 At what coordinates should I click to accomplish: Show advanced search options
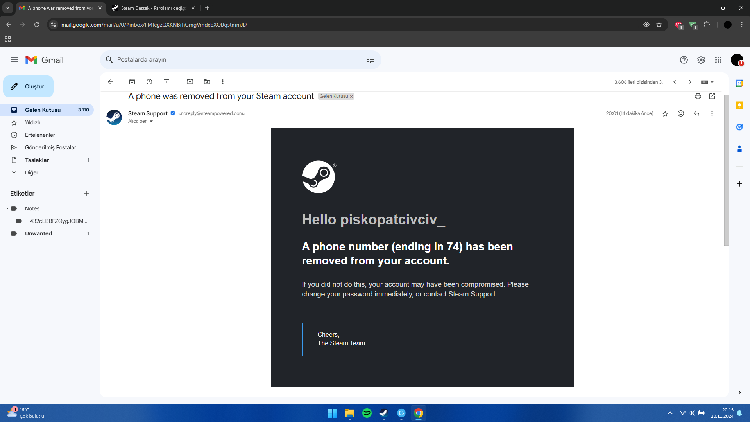pyautogui.click(x=371, y=59)
